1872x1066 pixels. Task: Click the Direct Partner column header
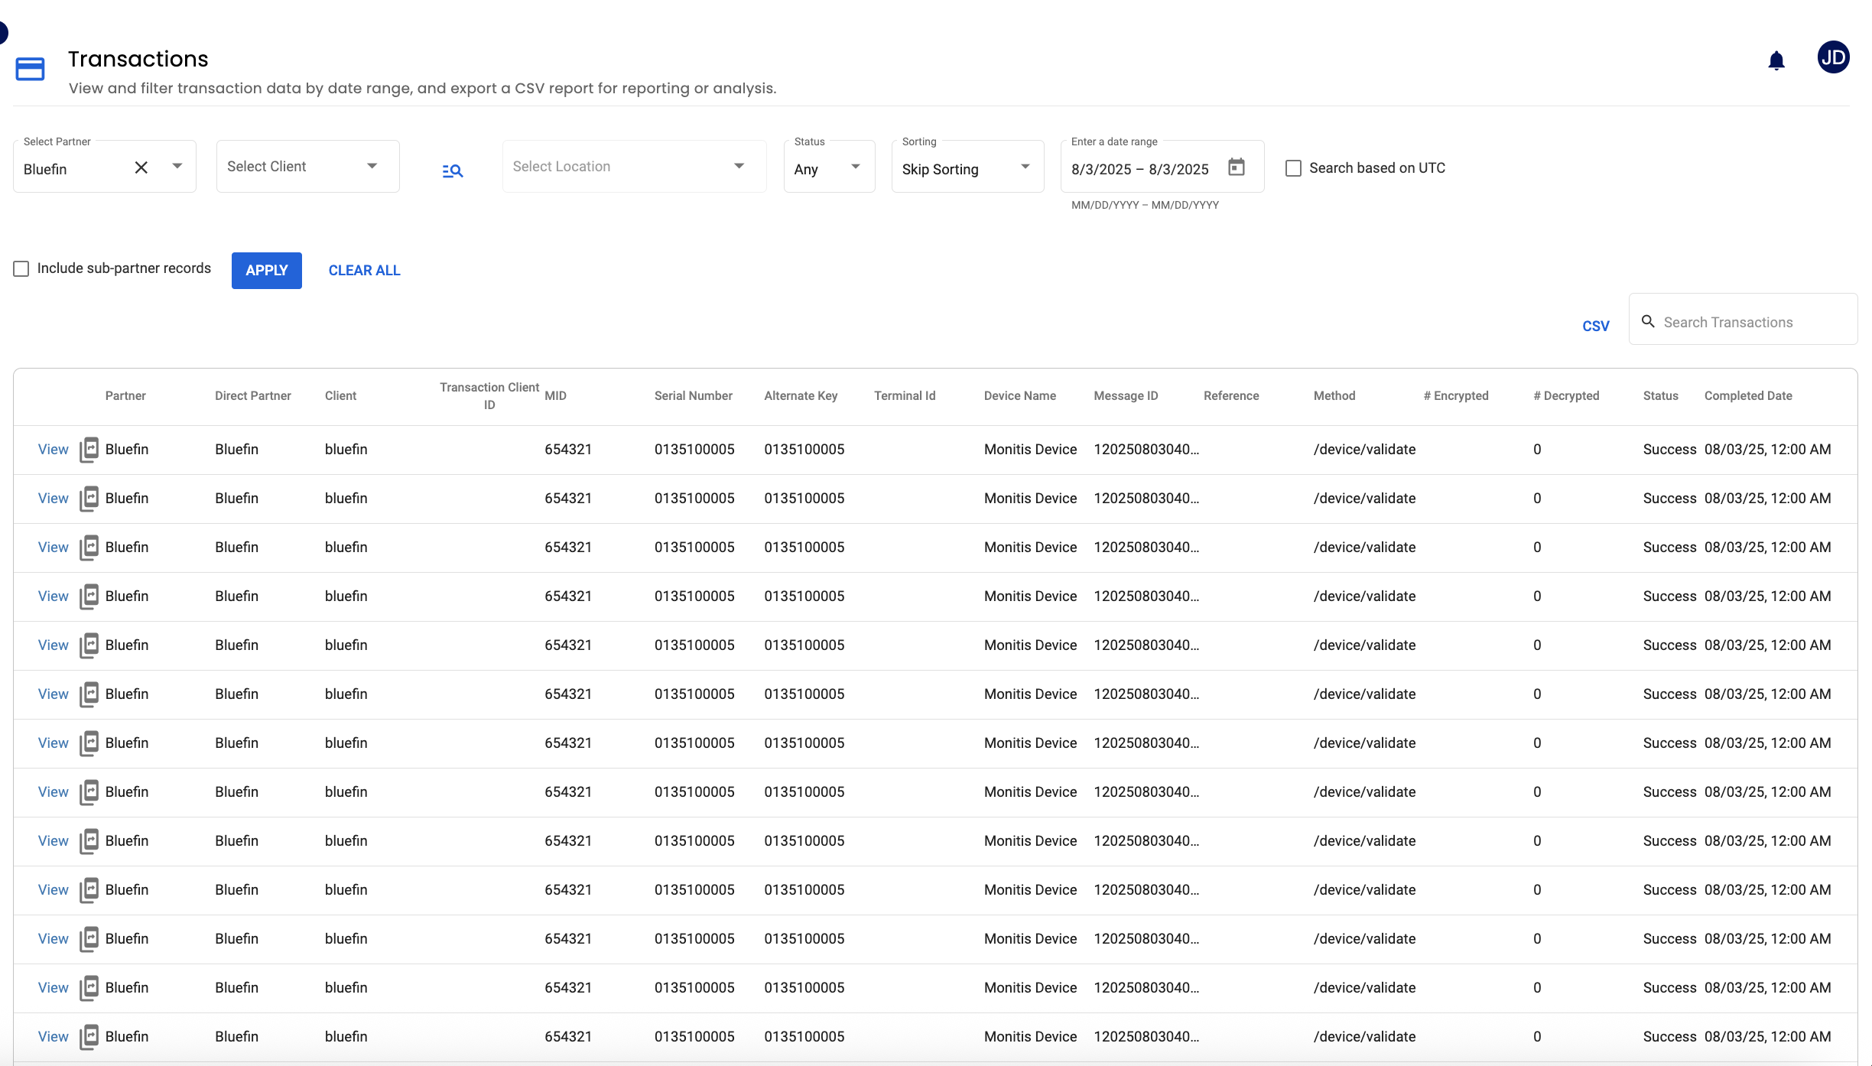coord(253,395)
